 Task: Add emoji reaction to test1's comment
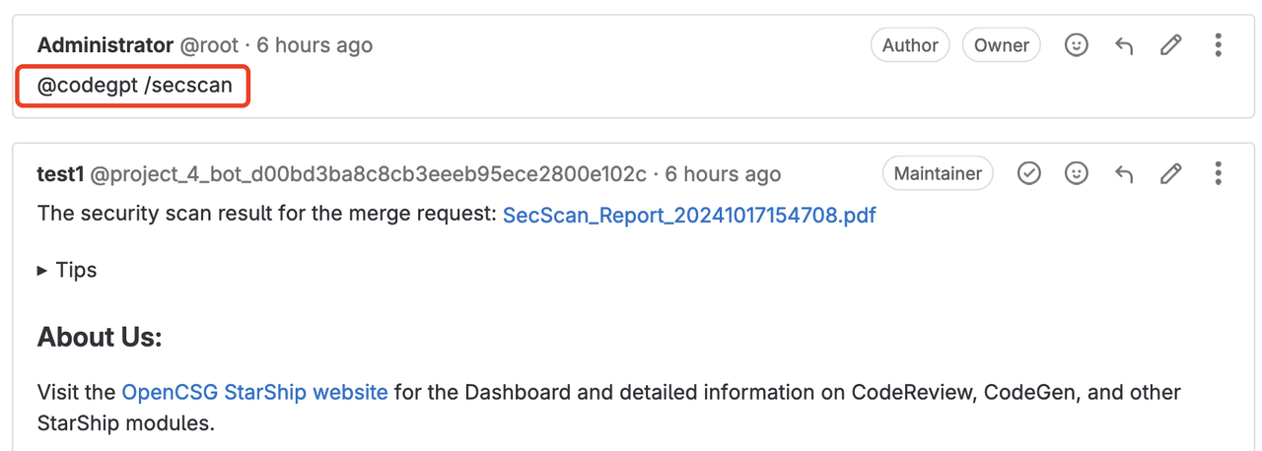click(1076, 174)
